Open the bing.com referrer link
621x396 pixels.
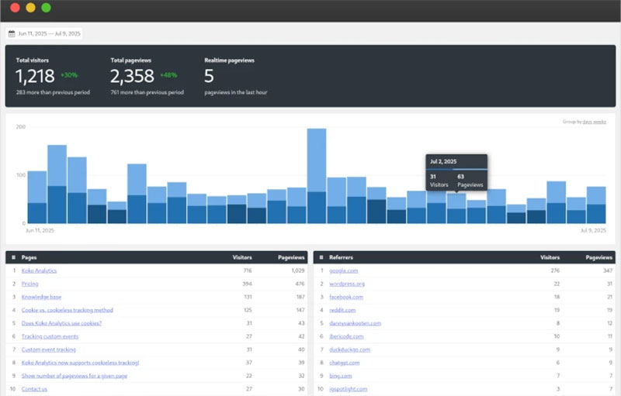(x=340, y=376)
